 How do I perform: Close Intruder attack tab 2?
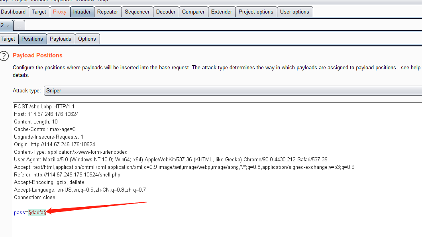point(8,26)
